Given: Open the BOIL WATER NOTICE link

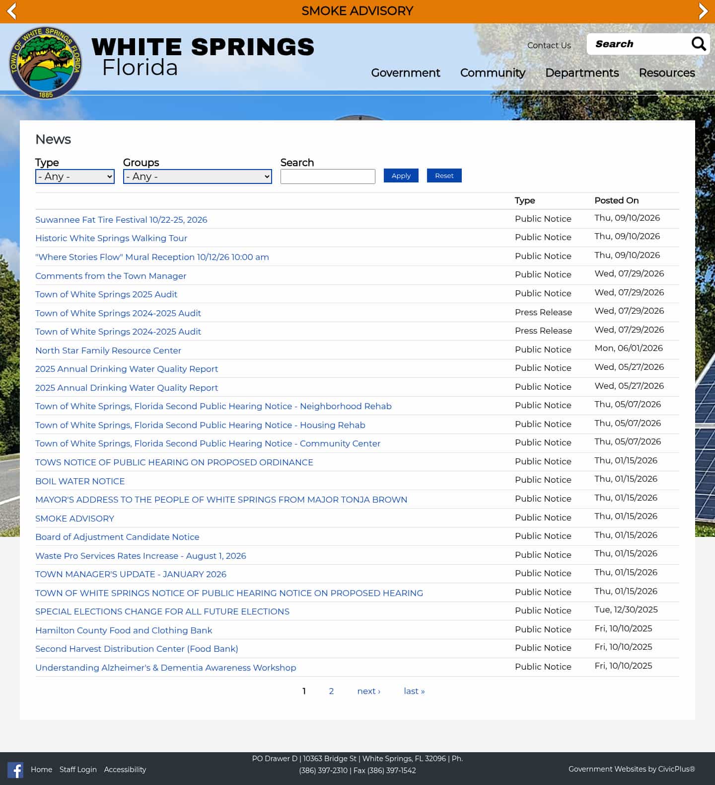Looking at the screenshot, I should [x=80, y=481].
